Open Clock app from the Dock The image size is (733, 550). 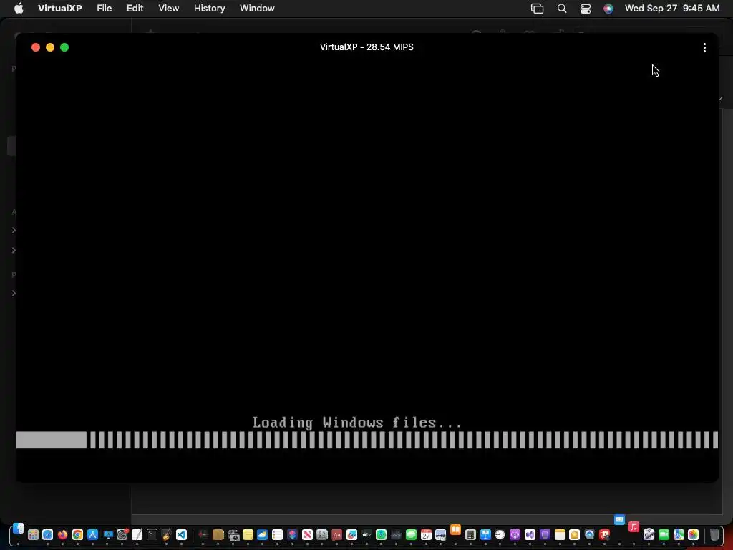(x=500, y=534)
